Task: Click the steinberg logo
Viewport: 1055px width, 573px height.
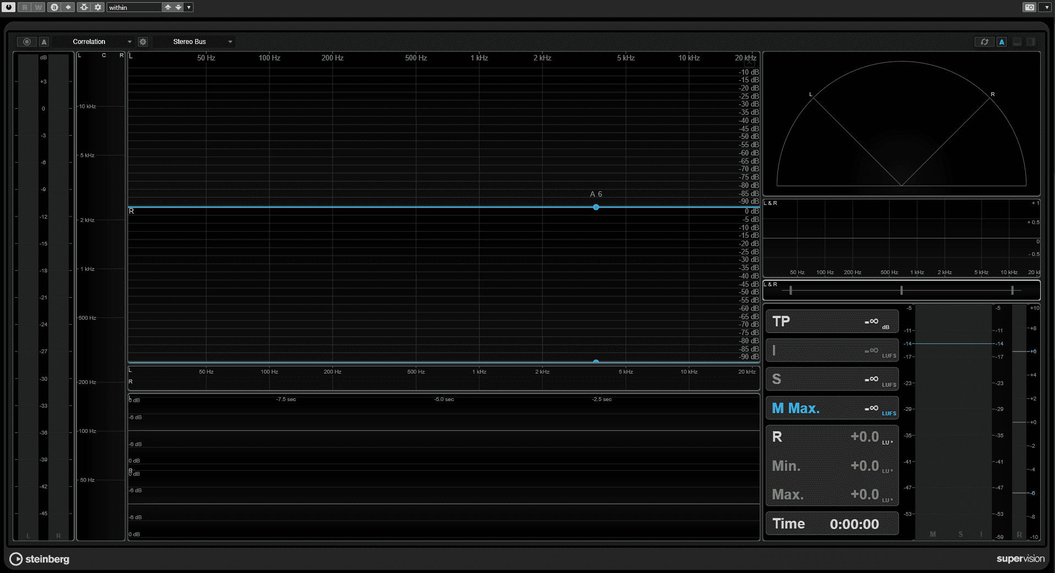Action: (40, 559)
